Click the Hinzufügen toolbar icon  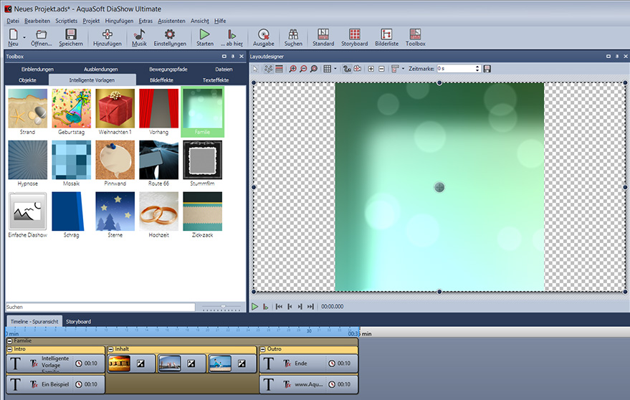pyautogui.click(x=108, y=37)
